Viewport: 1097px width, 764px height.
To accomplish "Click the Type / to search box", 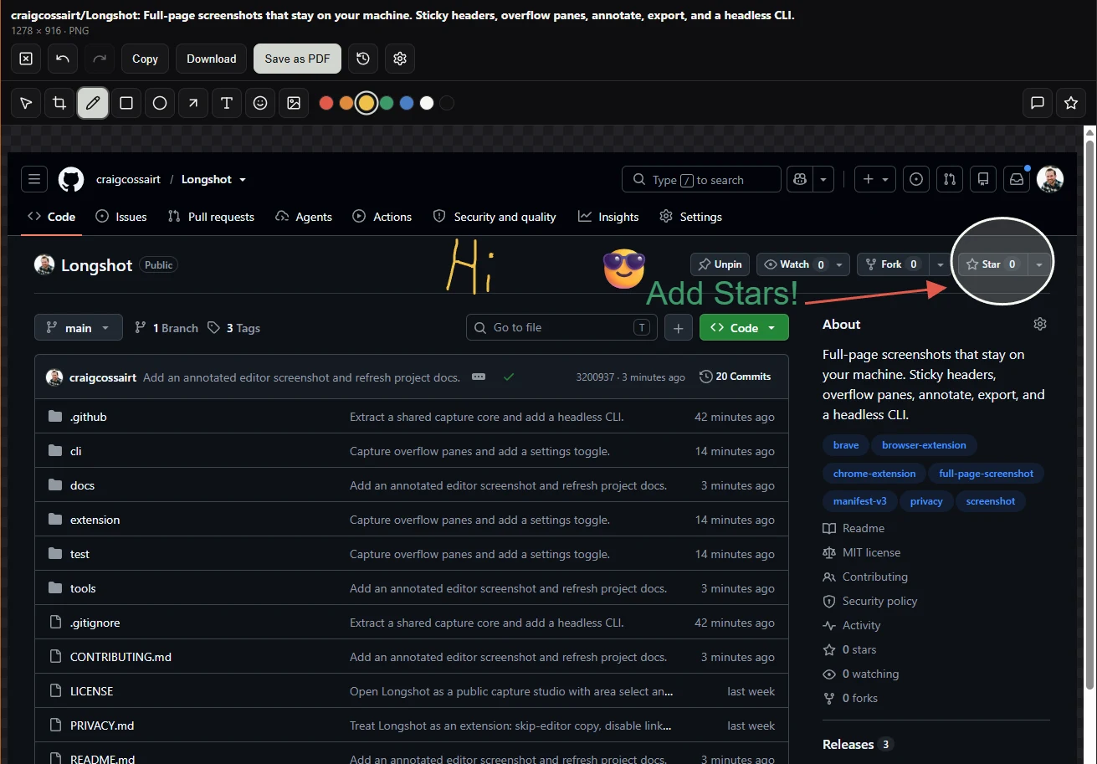I will pos(701,179).
